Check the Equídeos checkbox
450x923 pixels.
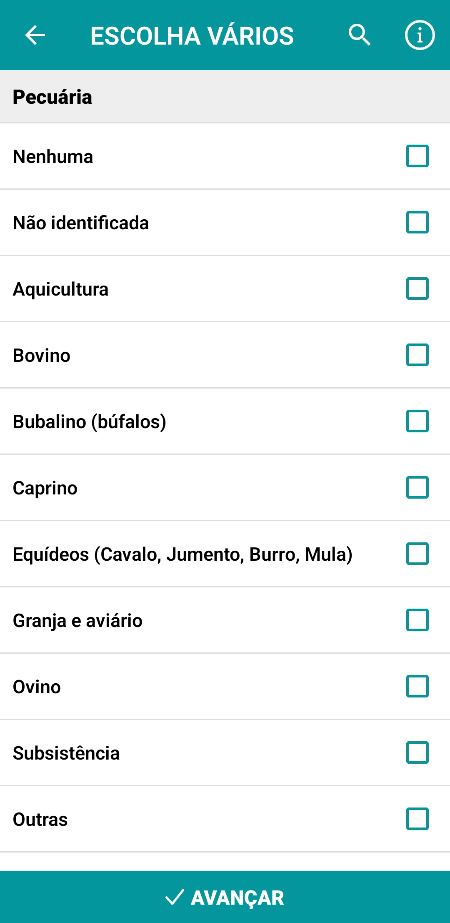click(x=417, y=554)
